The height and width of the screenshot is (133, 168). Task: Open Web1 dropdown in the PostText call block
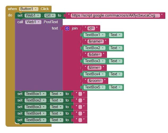point(33,22)
